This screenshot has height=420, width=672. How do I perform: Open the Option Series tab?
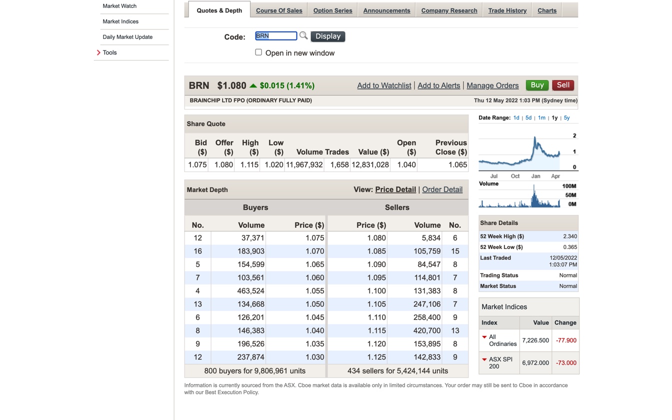[332, 10]
